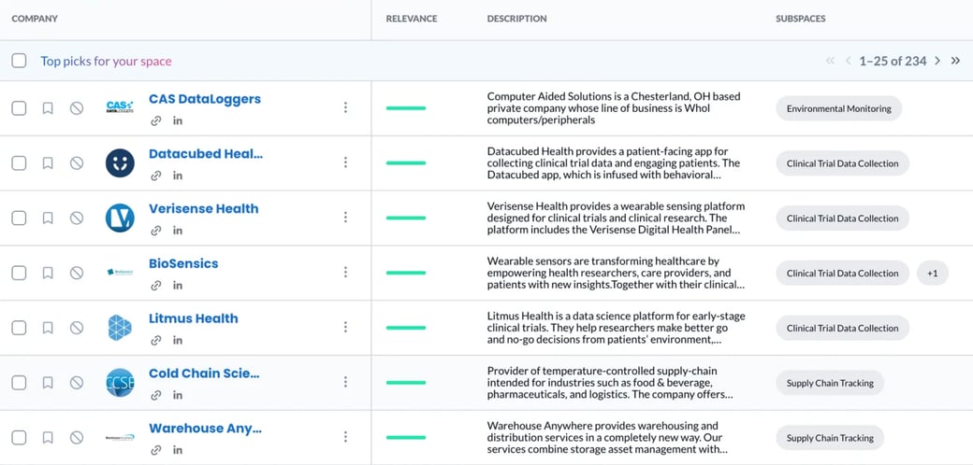Image resolution: width=973 pixels, height=465 pixels.
Task: Click the exclude icon for Datacubed Health
Action: tap(77, 163)
